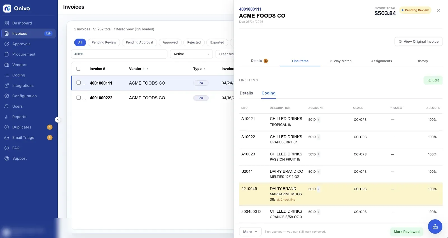
Task: Open the Assignments tab
Action: click(381, 61)
